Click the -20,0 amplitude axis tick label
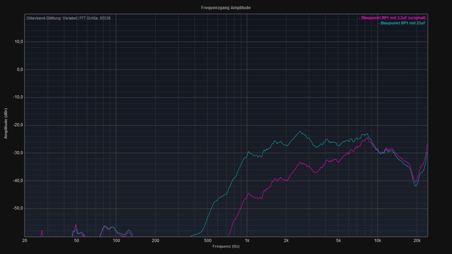The image size is (452, 254). [18, 125]
